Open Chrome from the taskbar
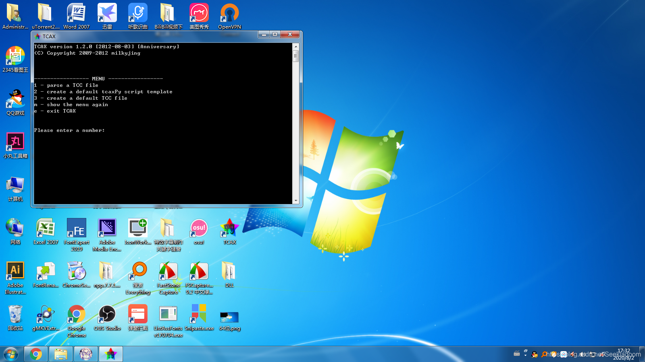Viewport: 645px width, 362px height. 36,354
